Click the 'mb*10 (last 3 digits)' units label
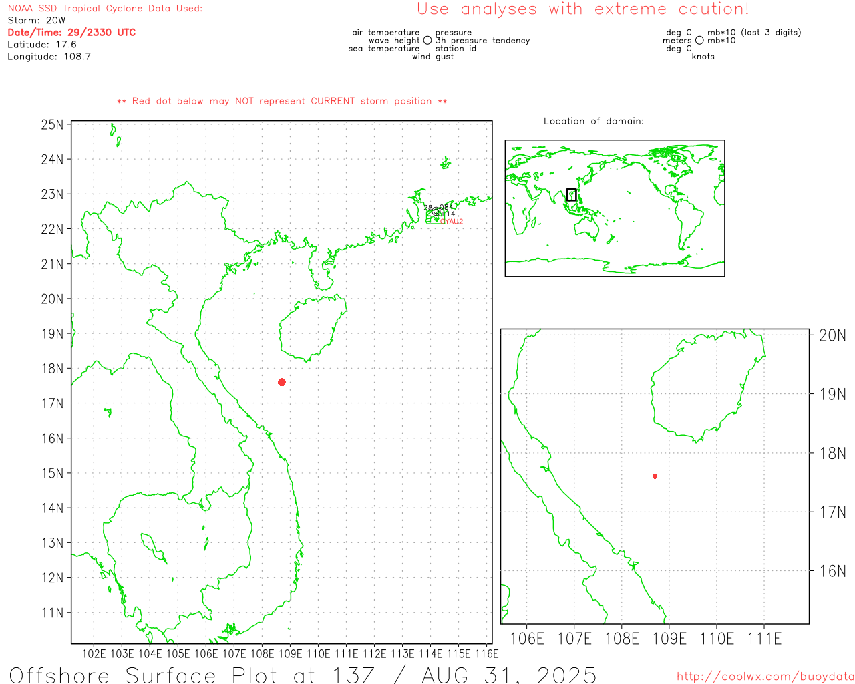Screen dimensions: 855x684 tap(754, 33)
